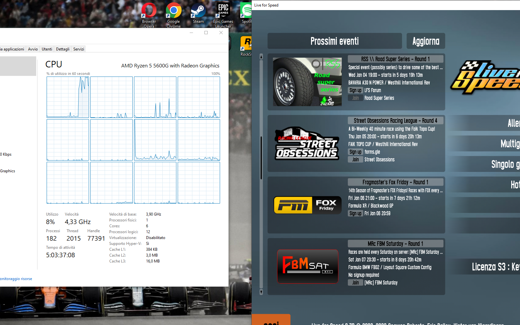Viewport: 520px width, 325px height.
Task: Click the AMD Ryzen 5 5600G processor name
Action: pyautogui.click(x=170, y=65)
